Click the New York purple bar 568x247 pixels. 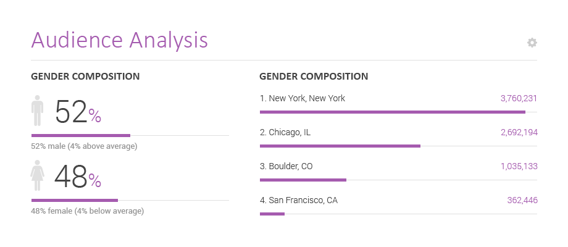click(393, 112)
